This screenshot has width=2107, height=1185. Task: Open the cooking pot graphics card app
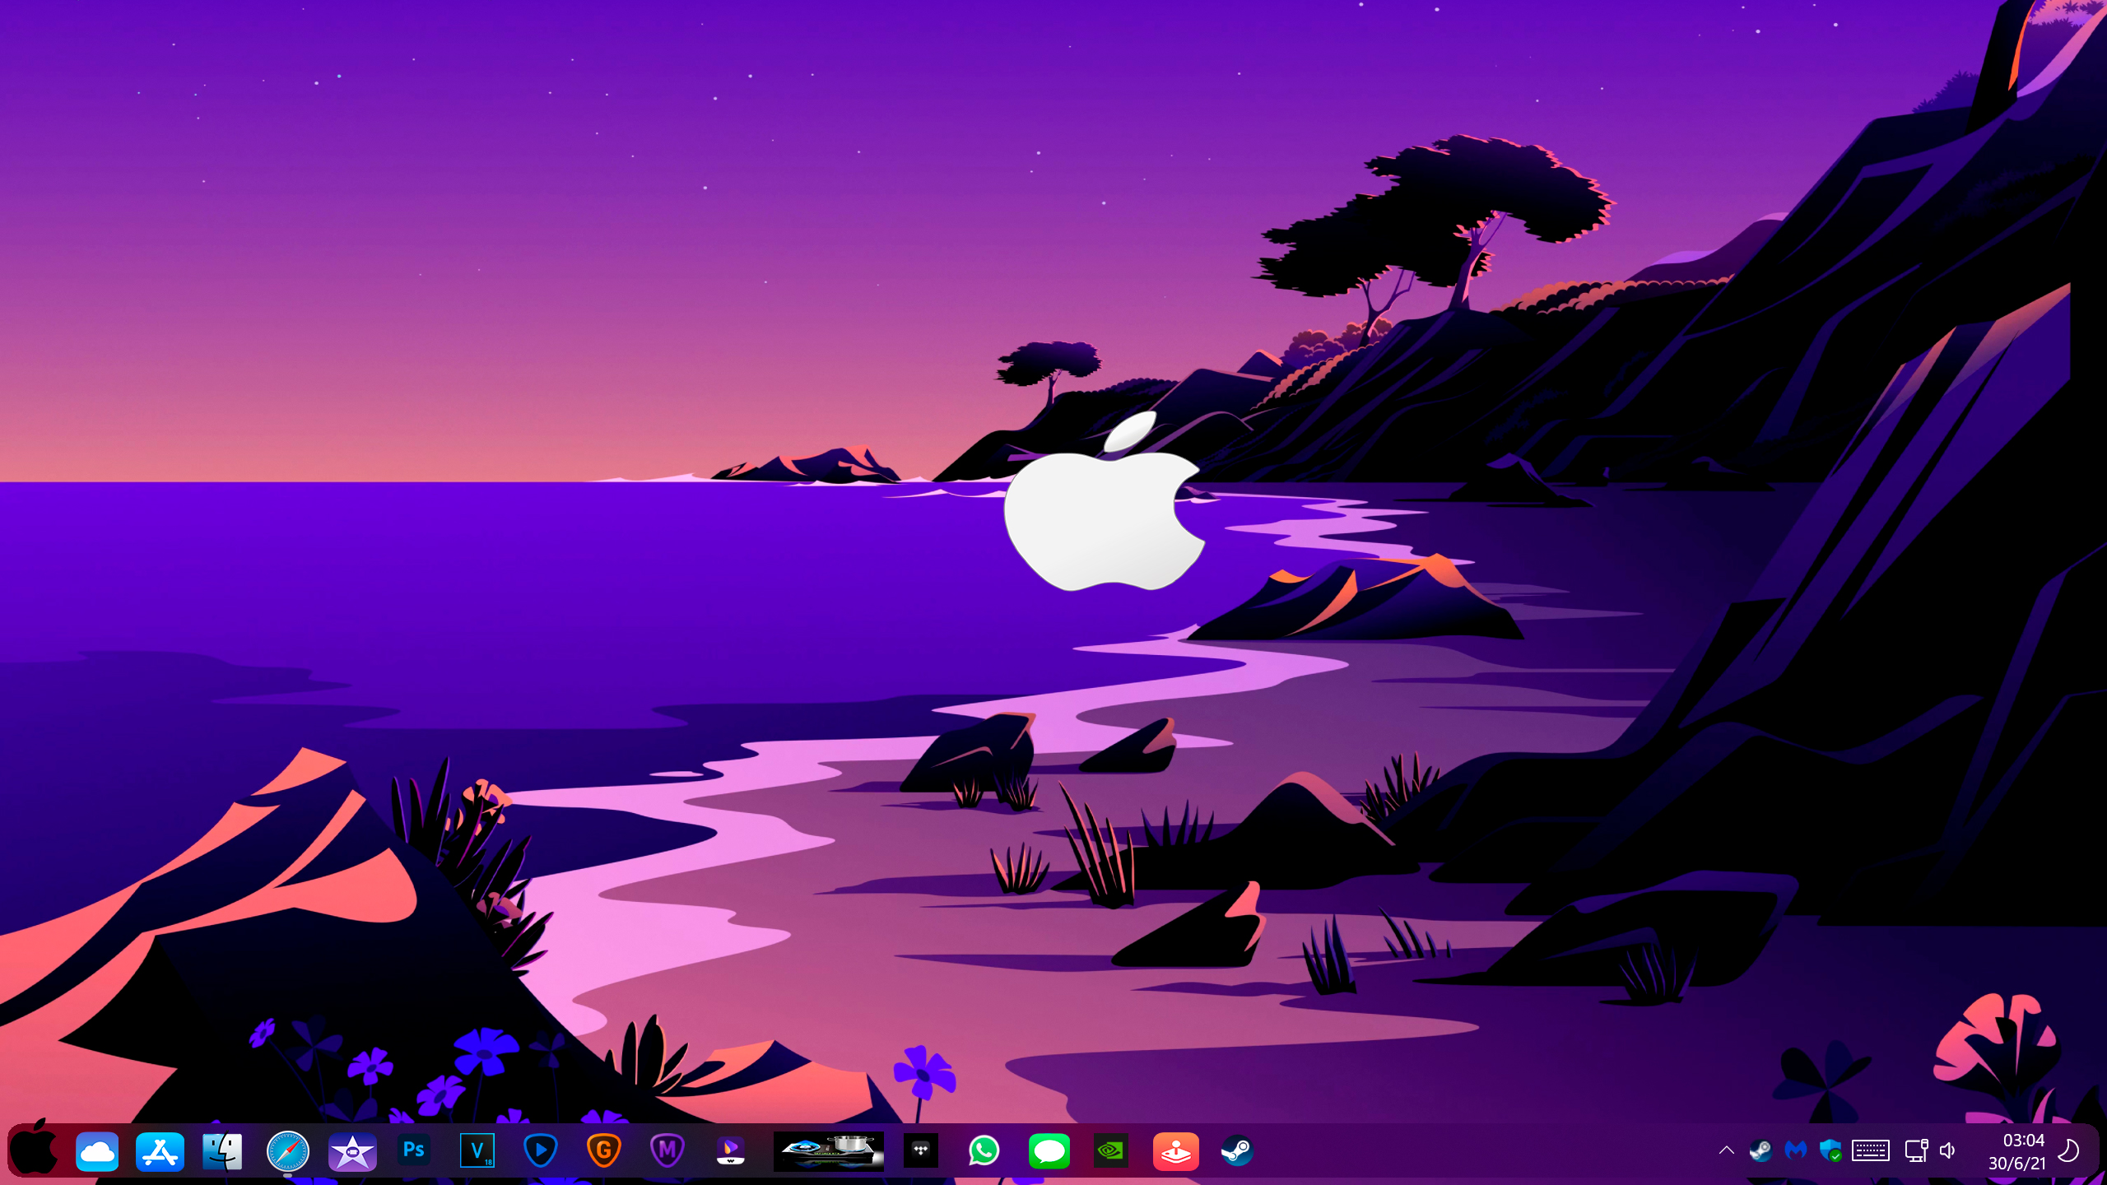(x=829, y=1150)
